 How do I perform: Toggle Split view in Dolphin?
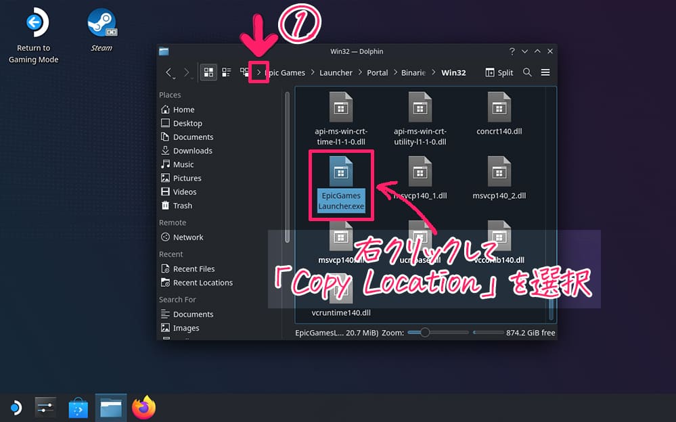coord(499,72)
